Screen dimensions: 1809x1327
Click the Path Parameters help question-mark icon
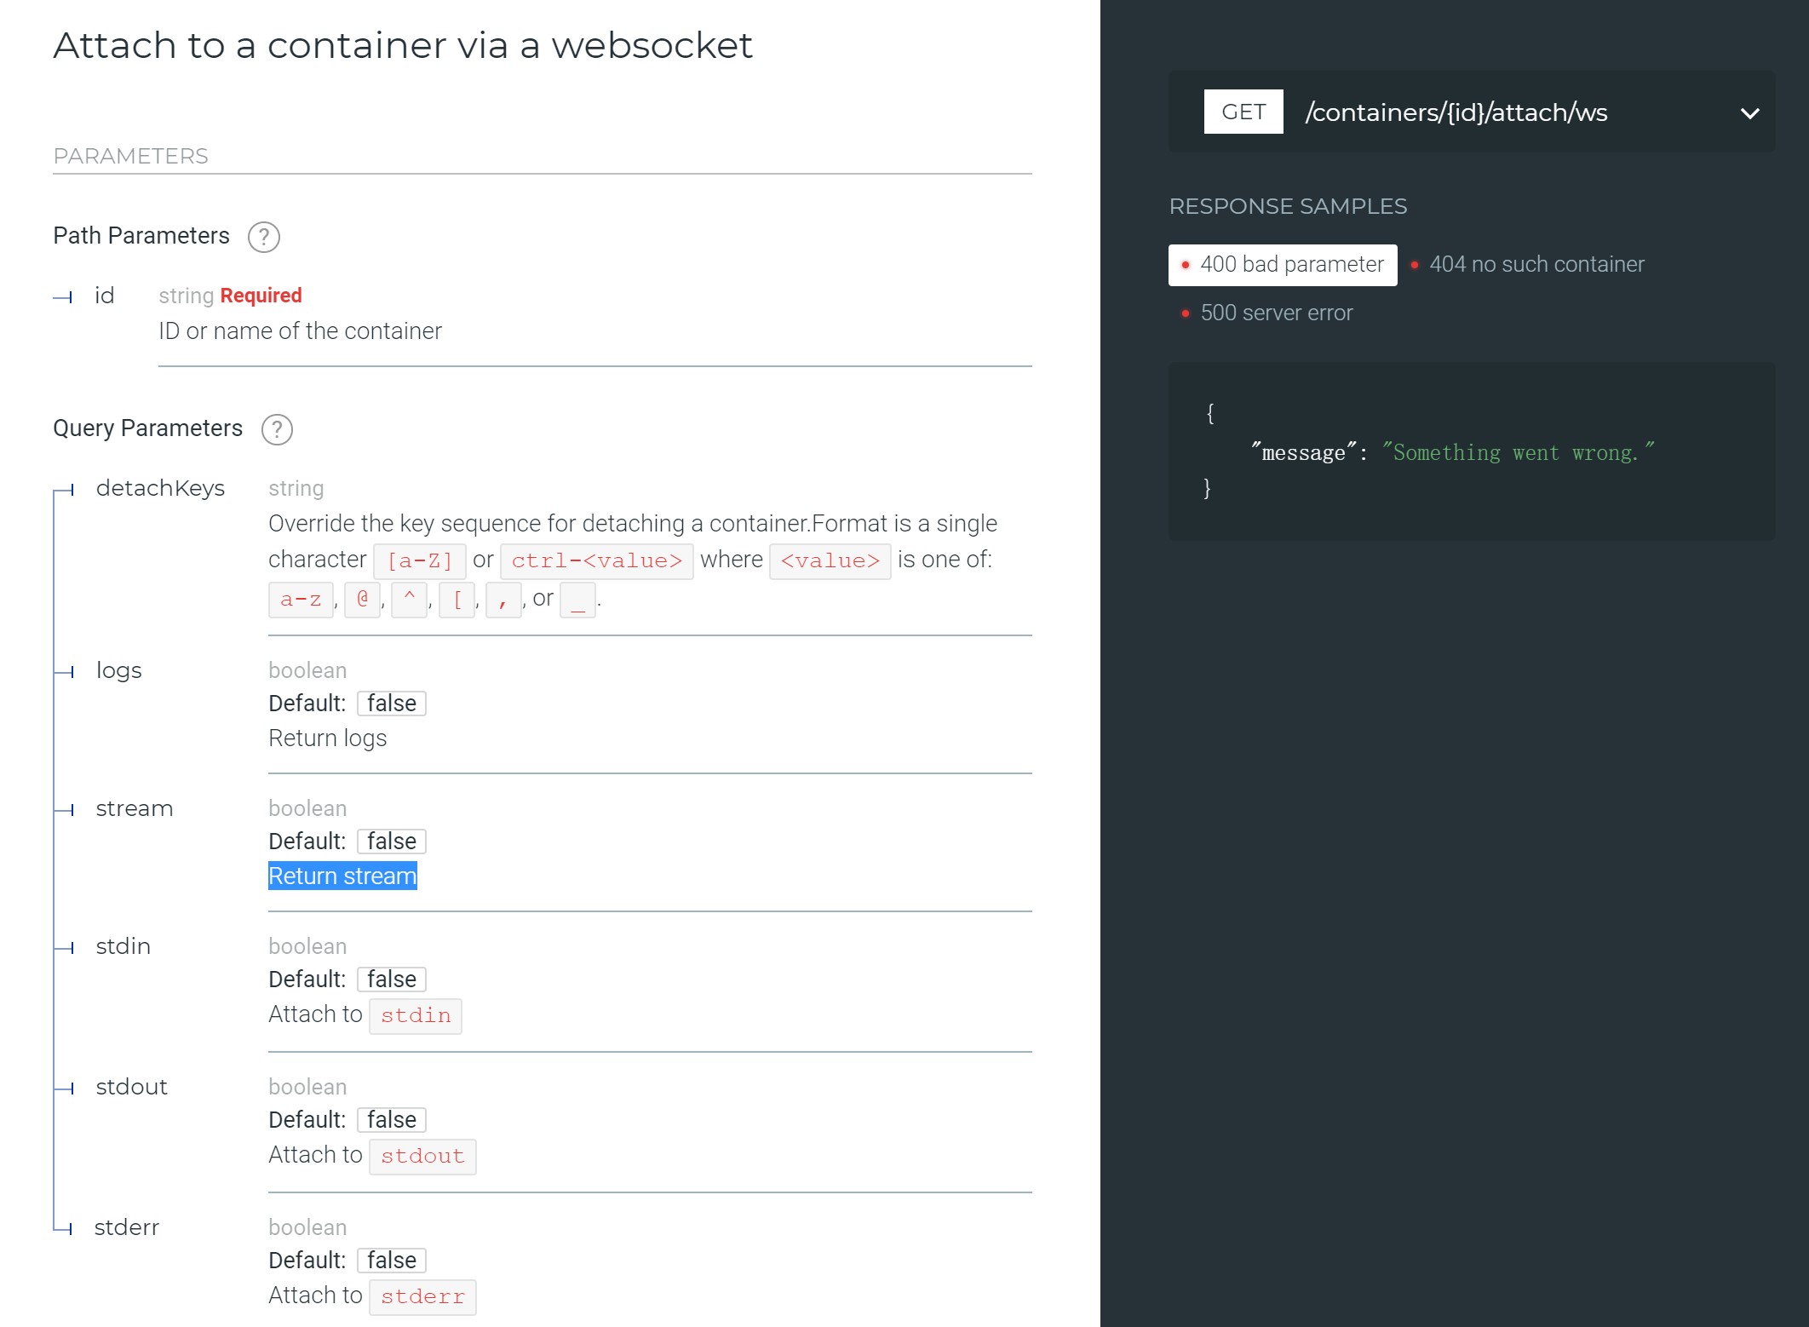[x=263, y=237]
